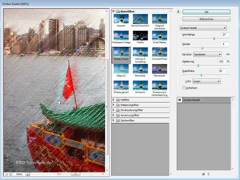Open the zoom level dropdown arrow
Screen dimensions: 240x180
click(x=27, y=174)
